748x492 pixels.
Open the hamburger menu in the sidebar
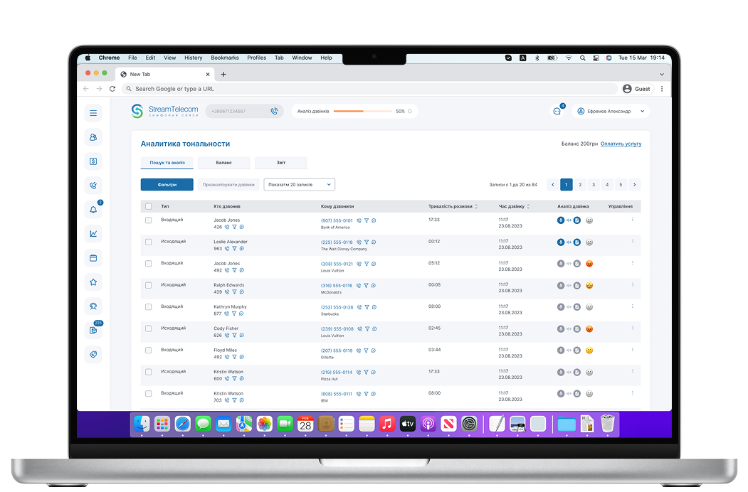[93, 113]
